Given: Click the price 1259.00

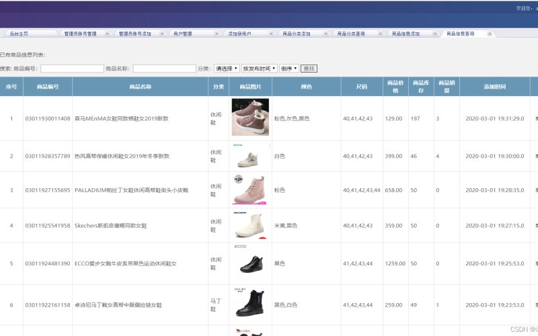Looking at the screenshot, I should click(x=395, y=263).
